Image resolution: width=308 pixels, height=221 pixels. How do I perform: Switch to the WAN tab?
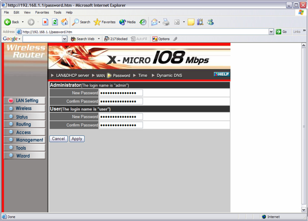(101, 76)
